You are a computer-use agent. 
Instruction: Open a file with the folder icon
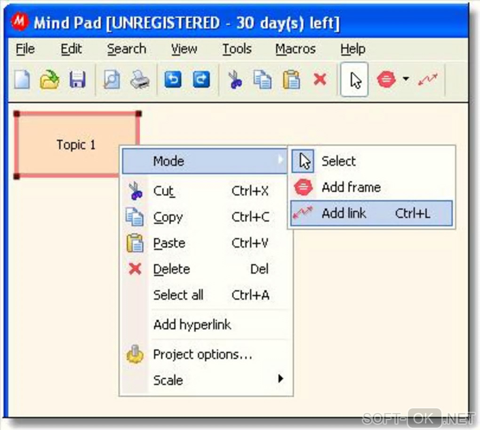(49, 80)
